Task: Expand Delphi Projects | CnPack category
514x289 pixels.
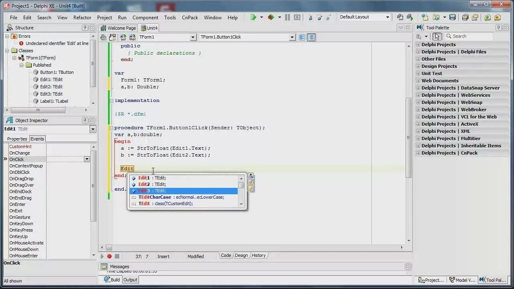Action: coord(418,153)
